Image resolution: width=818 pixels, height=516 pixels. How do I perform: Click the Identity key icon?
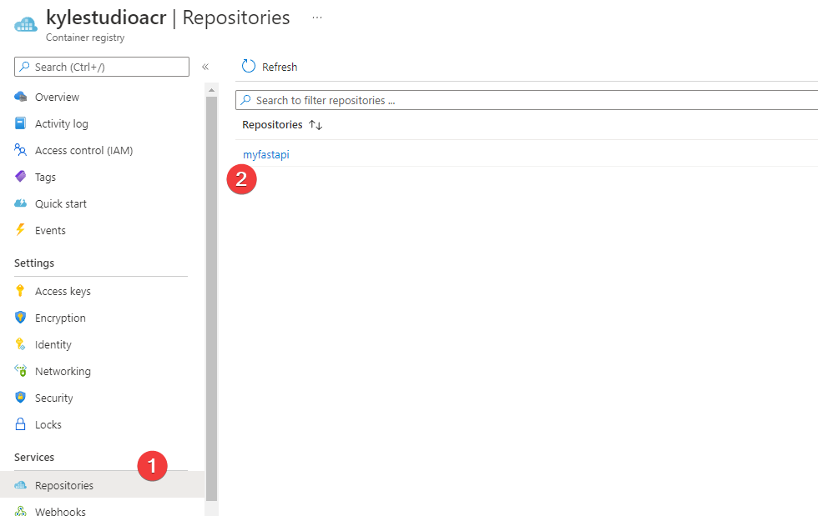tap(20, 344)
